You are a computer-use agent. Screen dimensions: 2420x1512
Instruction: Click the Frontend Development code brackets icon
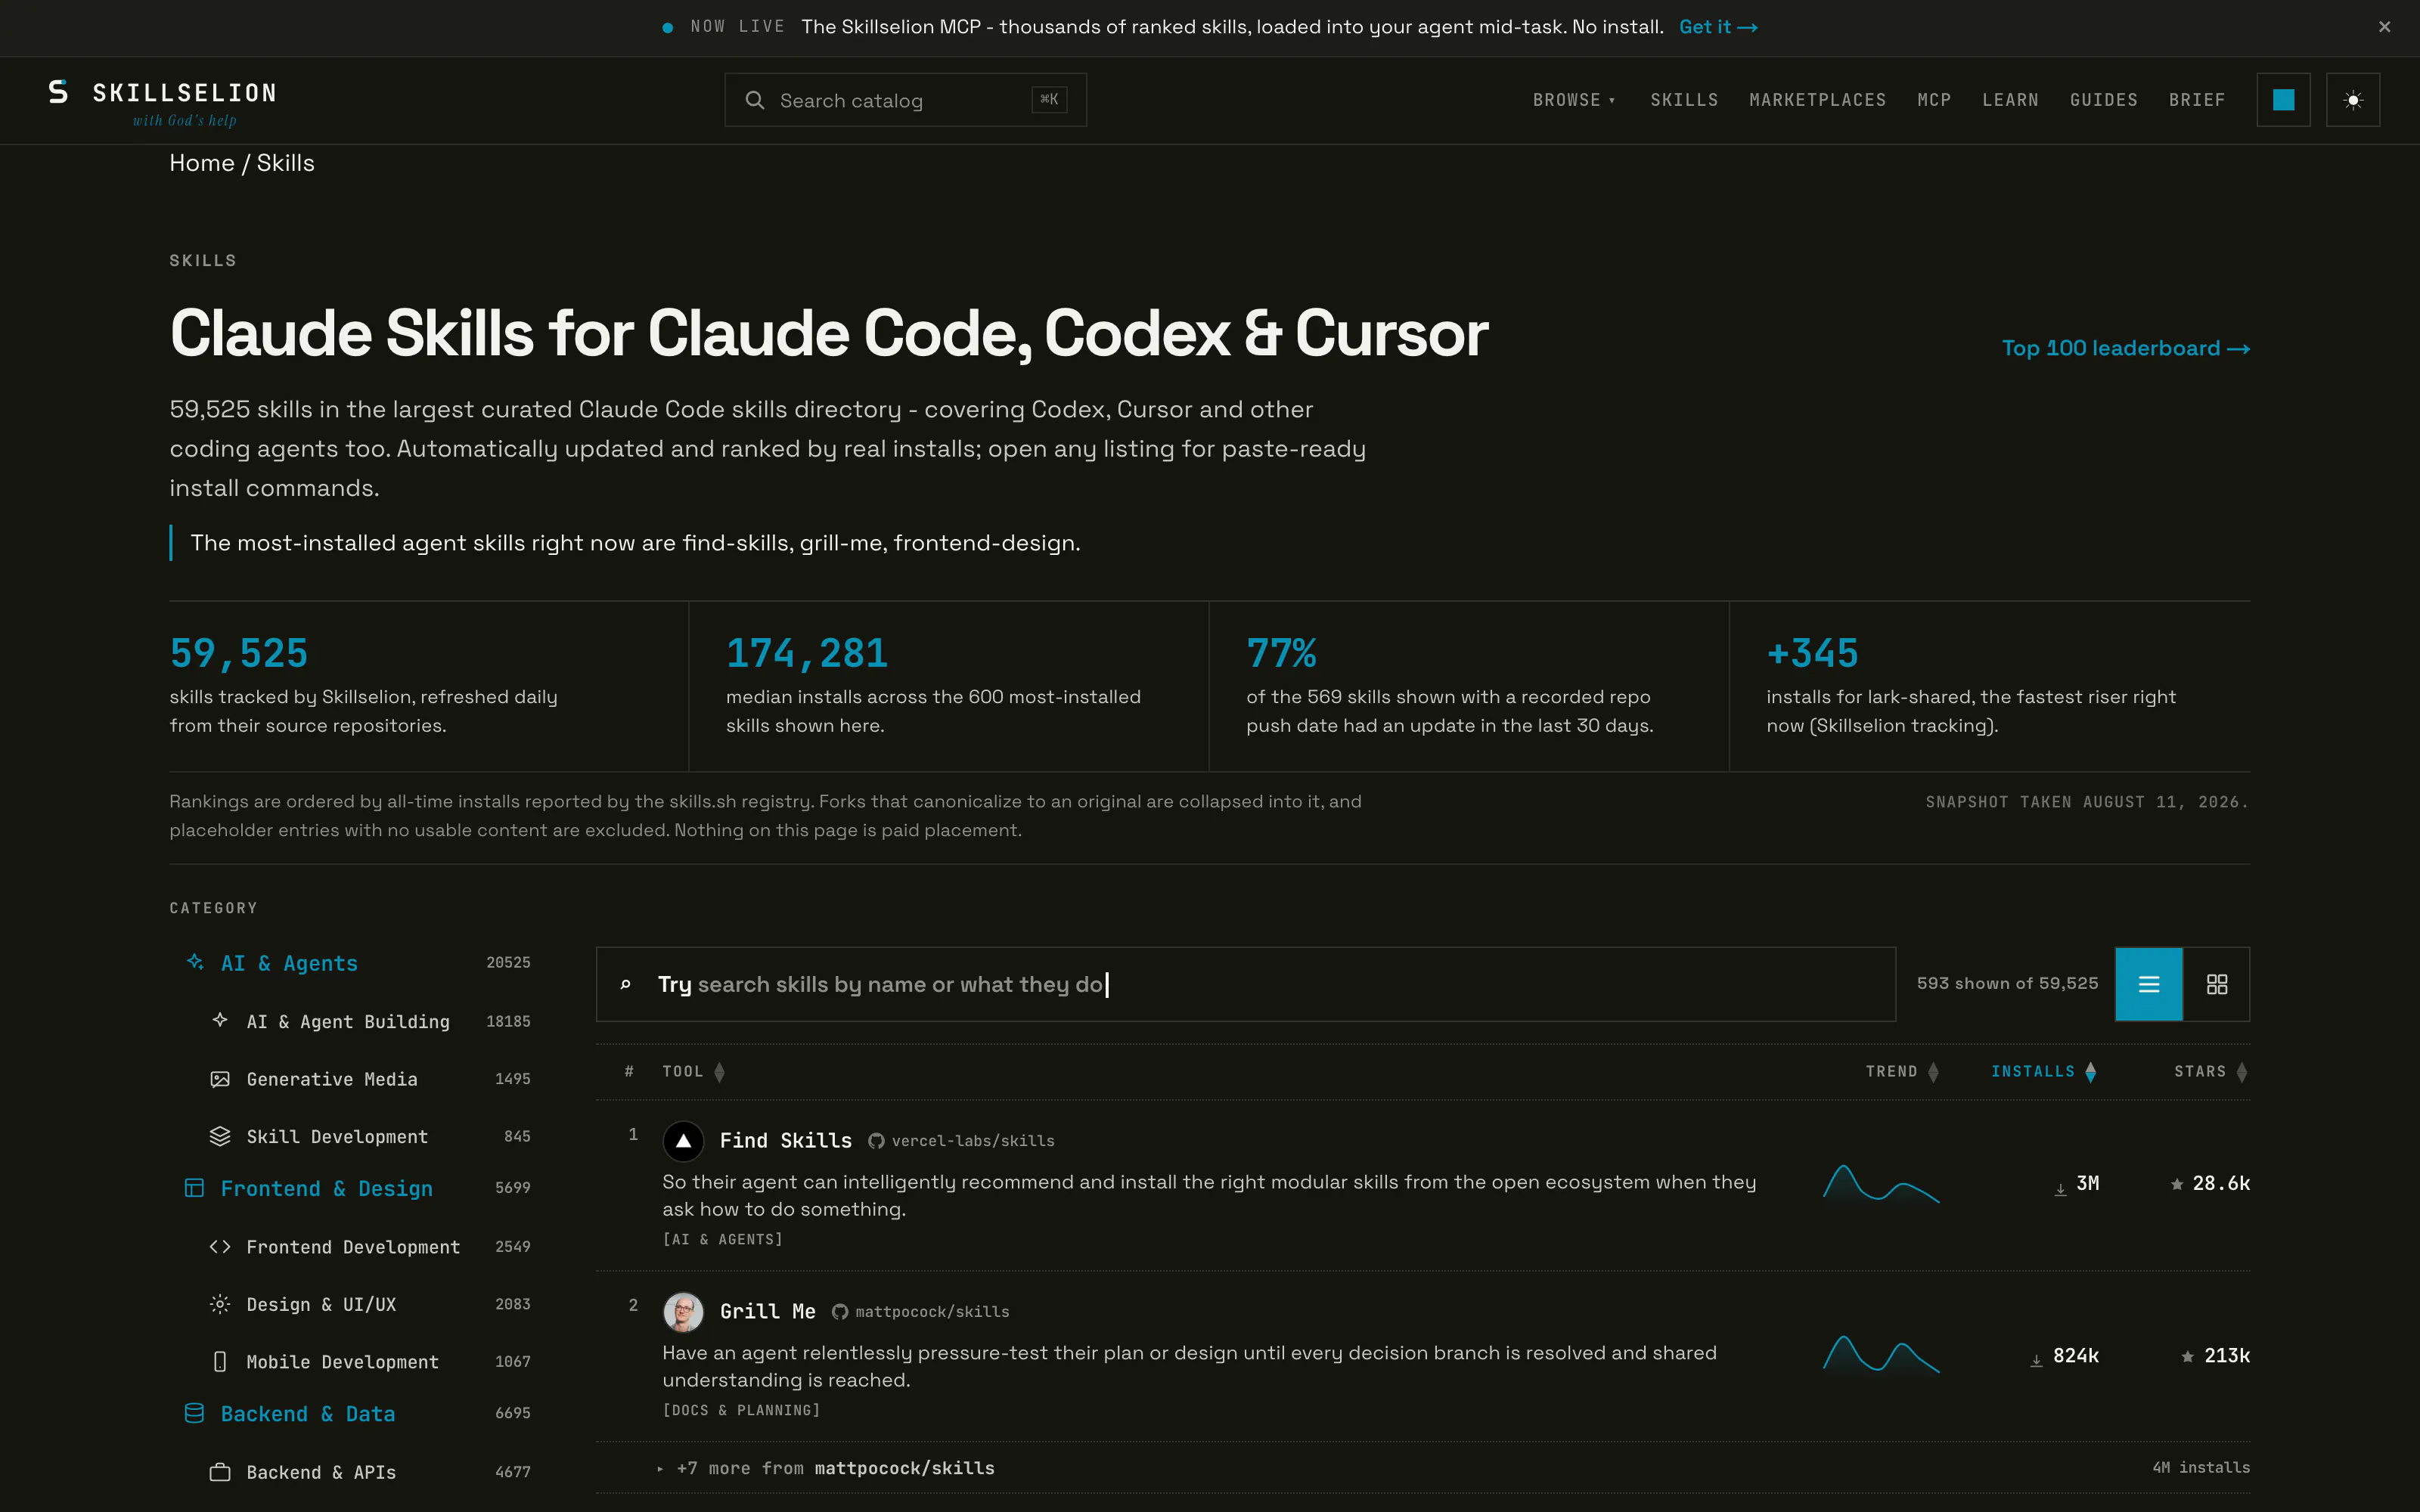[x=220, y=1246]
